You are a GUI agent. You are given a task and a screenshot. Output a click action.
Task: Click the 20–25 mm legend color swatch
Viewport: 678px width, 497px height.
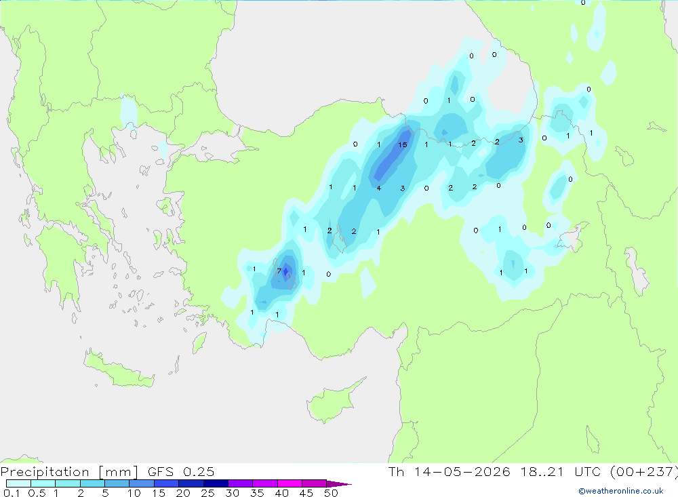click(191, 483)
